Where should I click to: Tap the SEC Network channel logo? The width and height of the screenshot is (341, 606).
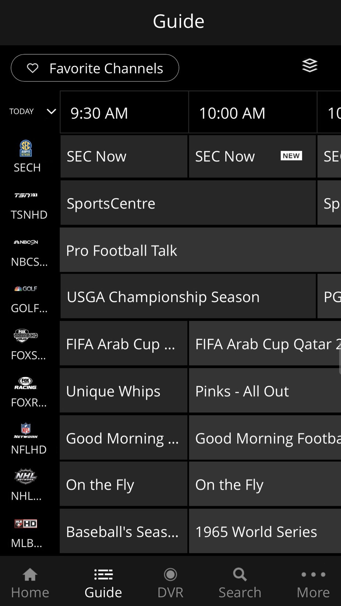tap(26, 149)
